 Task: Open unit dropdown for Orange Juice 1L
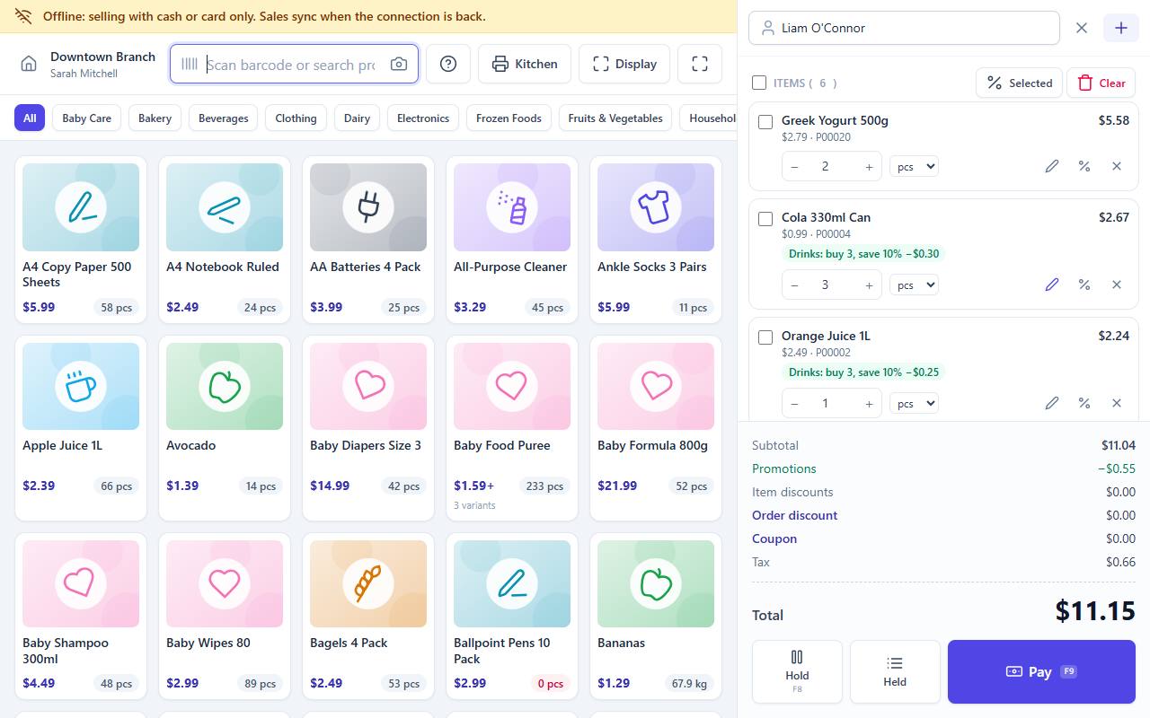pos(914,403)
